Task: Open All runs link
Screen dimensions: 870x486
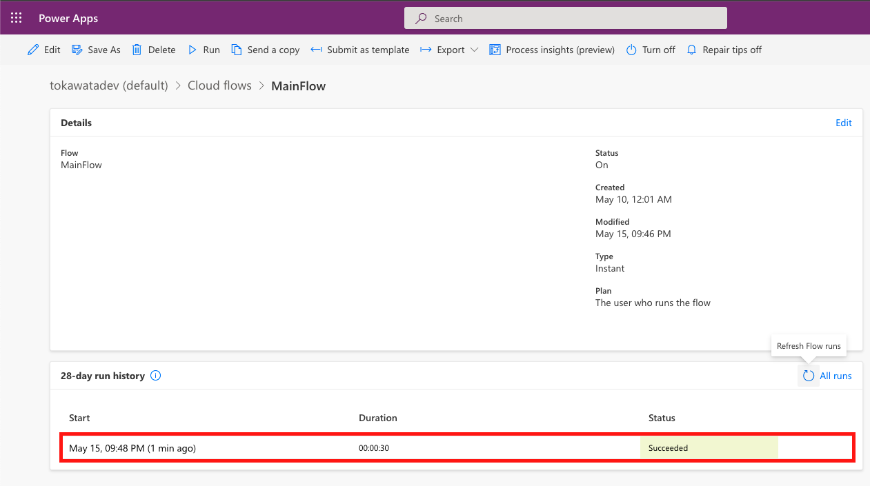Action: 836,376
